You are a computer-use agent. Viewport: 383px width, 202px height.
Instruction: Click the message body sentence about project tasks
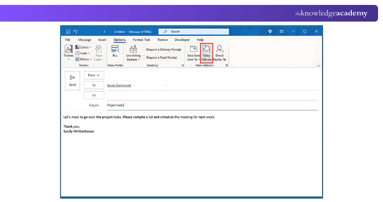pos(139,117)
